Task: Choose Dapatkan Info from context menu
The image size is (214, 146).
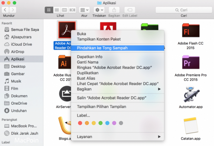Action: pyautogui.click(x=118, y=57)
